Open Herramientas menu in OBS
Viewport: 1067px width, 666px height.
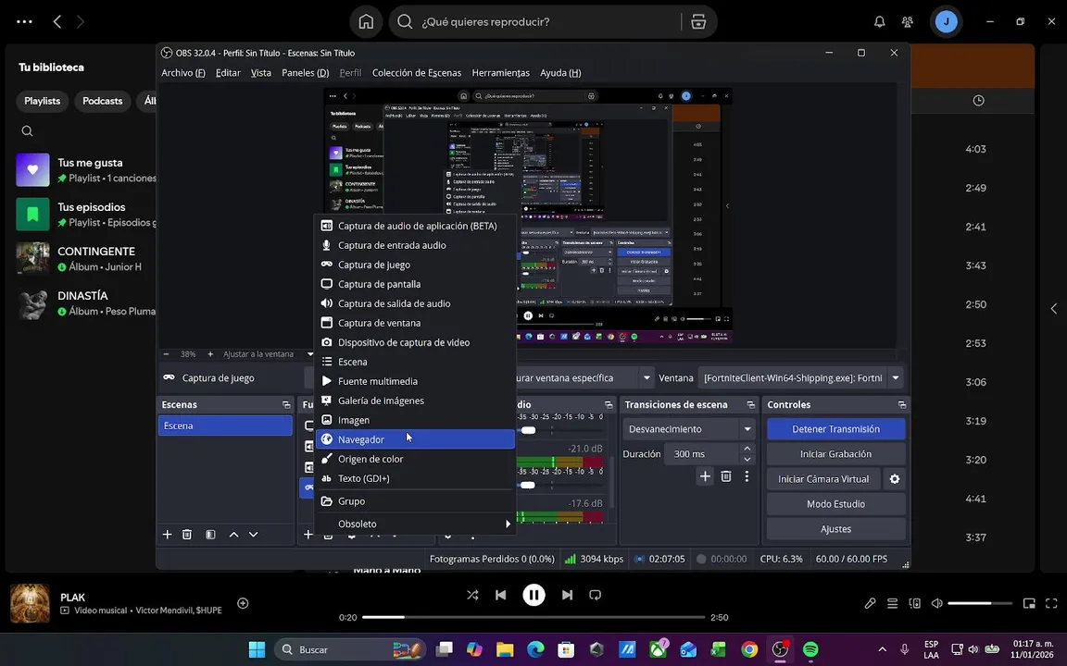(x=501, y=73)
